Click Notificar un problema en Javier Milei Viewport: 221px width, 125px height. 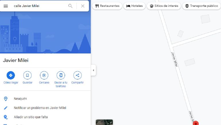coord(40,108)
